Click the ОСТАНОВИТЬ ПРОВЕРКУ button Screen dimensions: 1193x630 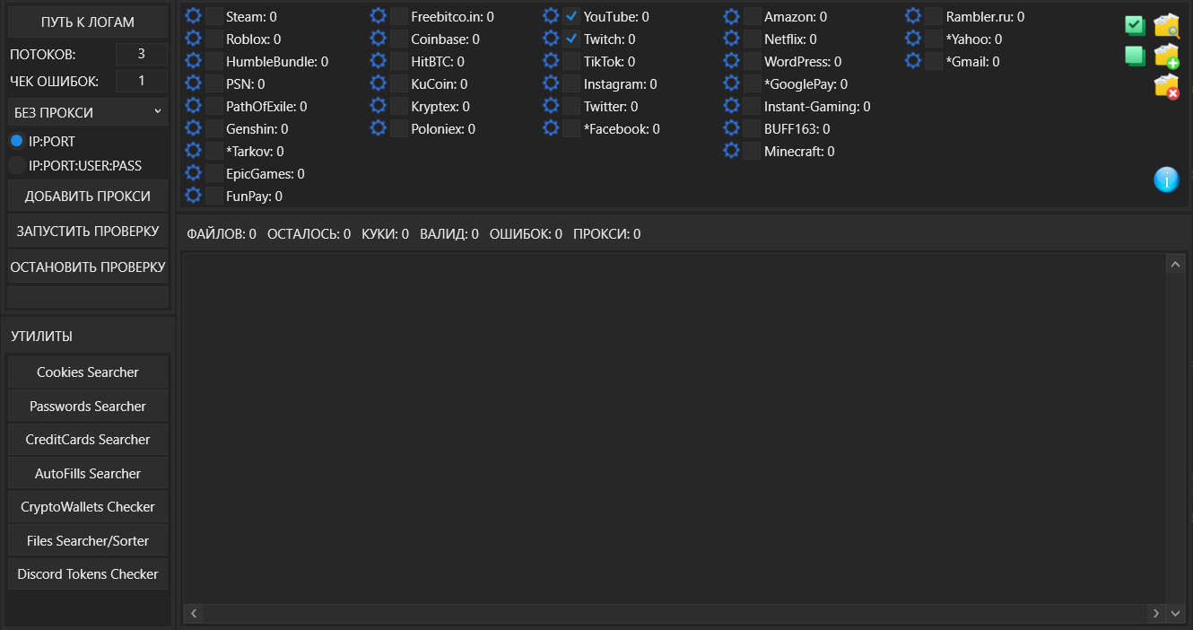point(88,267)
